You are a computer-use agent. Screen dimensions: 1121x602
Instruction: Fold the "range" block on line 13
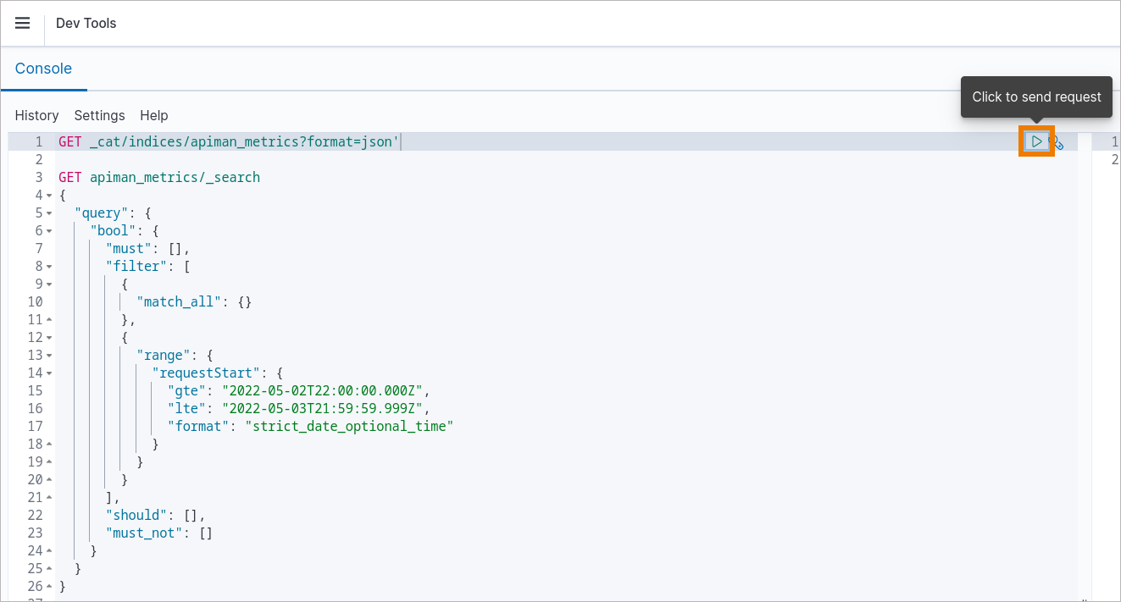(x=49, y=356)
